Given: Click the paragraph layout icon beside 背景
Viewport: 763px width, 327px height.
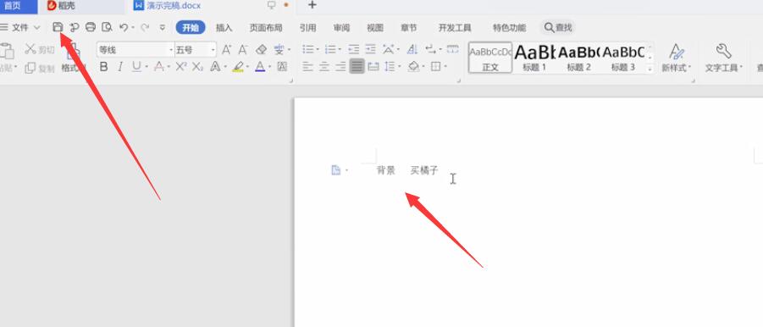Looking at the screenshot, I should pyautogui.click(x=335, y=170).
